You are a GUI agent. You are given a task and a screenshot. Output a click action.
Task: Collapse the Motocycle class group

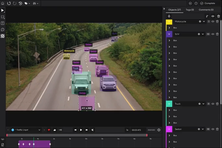coord(169,22)
